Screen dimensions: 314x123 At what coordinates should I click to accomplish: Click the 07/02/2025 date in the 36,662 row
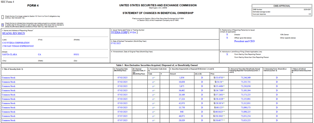(122, 90)
